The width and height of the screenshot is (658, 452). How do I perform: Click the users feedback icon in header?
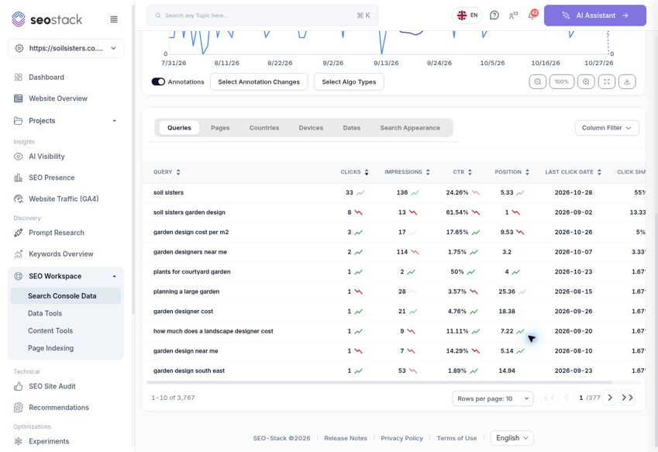pyautogui.click(x=513, y=16)
